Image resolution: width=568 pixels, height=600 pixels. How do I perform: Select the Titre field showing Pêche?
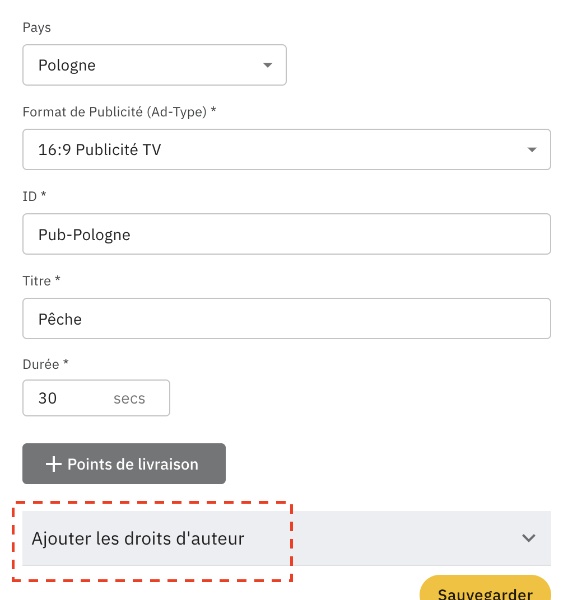pyautogui.click(x=286, y=318)
